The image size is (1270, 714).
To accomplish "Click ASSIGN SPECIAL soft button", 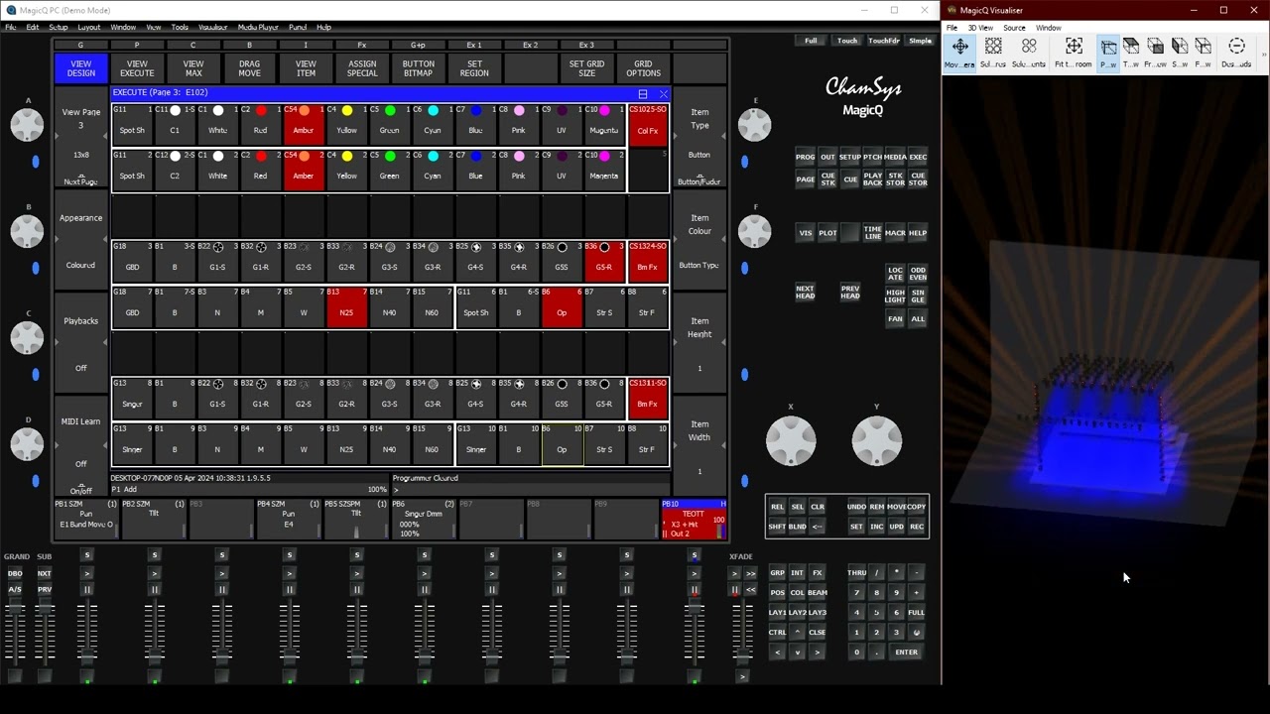I will pos(362,68).
